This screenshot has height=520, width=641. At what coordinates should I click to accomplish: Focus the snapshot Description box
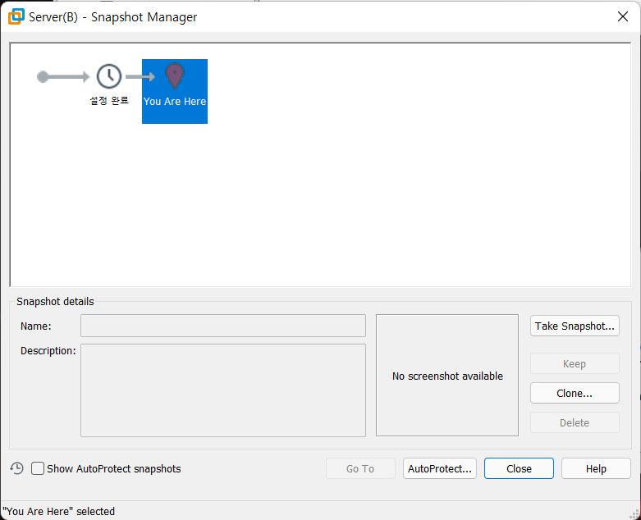tap(222, 390)
